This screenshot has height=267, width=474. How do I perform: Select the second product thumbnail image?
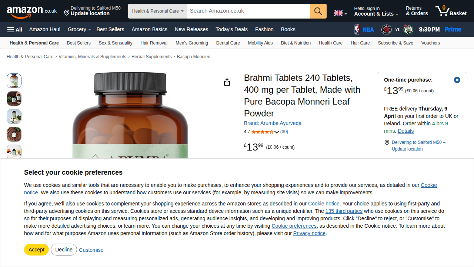14,99
